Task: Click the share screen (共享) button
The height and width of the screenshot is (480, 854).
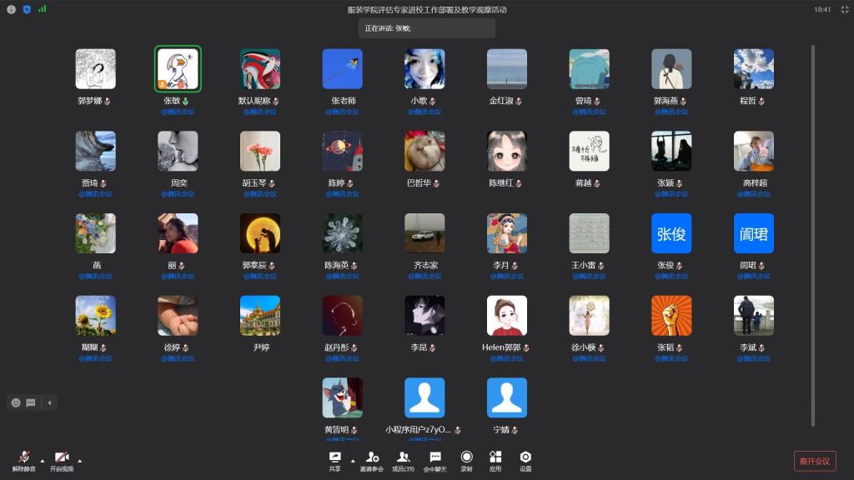Action: (x=334, y=458)
